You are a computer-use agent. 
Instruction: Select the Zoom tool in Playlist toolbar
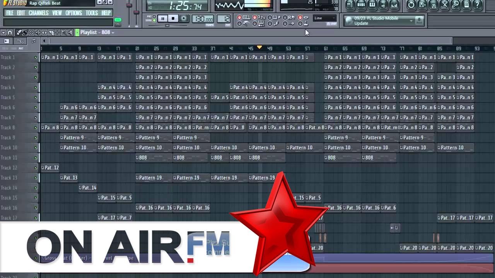tap(63, 33)
